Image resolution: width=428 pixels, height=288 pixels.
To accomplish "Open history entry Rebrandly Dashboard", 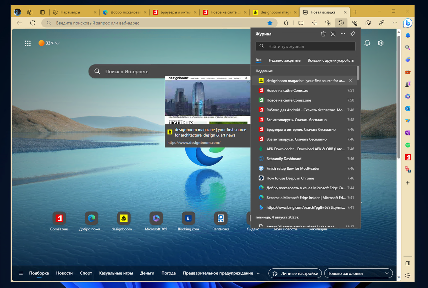I will point(304,159).
